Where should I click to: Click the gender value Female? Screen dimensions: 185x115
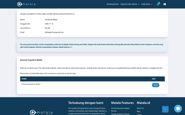47,28
